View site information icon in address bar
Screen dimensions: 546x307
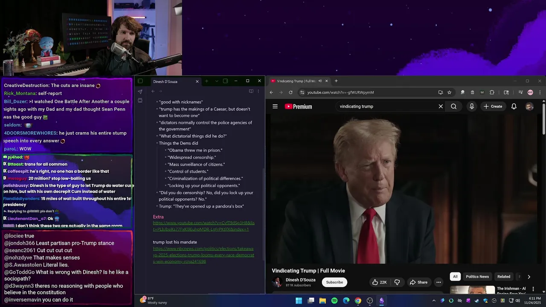pyautogui.click(x=302, y=93)
